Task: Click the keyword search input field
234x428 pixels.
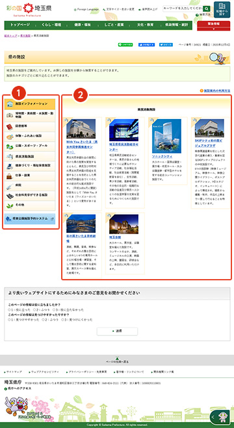Action: pyautogui.click(x=183, y=8)
